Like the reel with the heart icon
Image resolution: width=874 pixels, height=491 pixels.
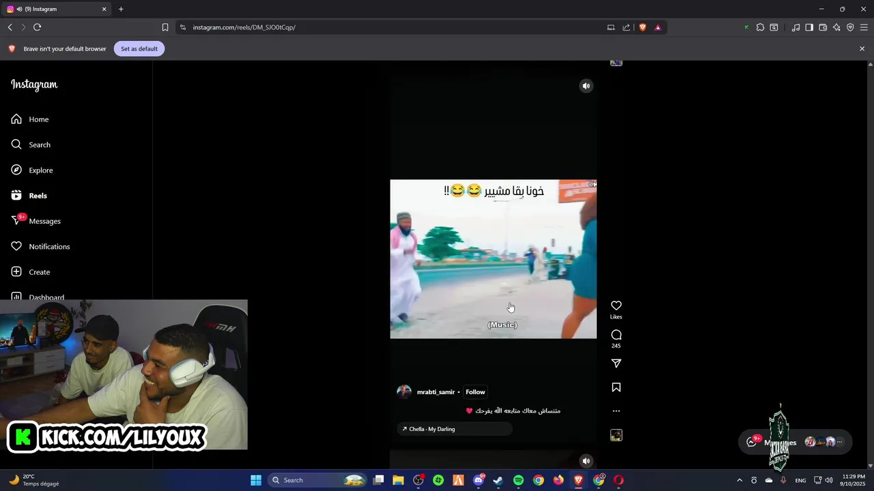pyautogui.click(x=616, y=306)
